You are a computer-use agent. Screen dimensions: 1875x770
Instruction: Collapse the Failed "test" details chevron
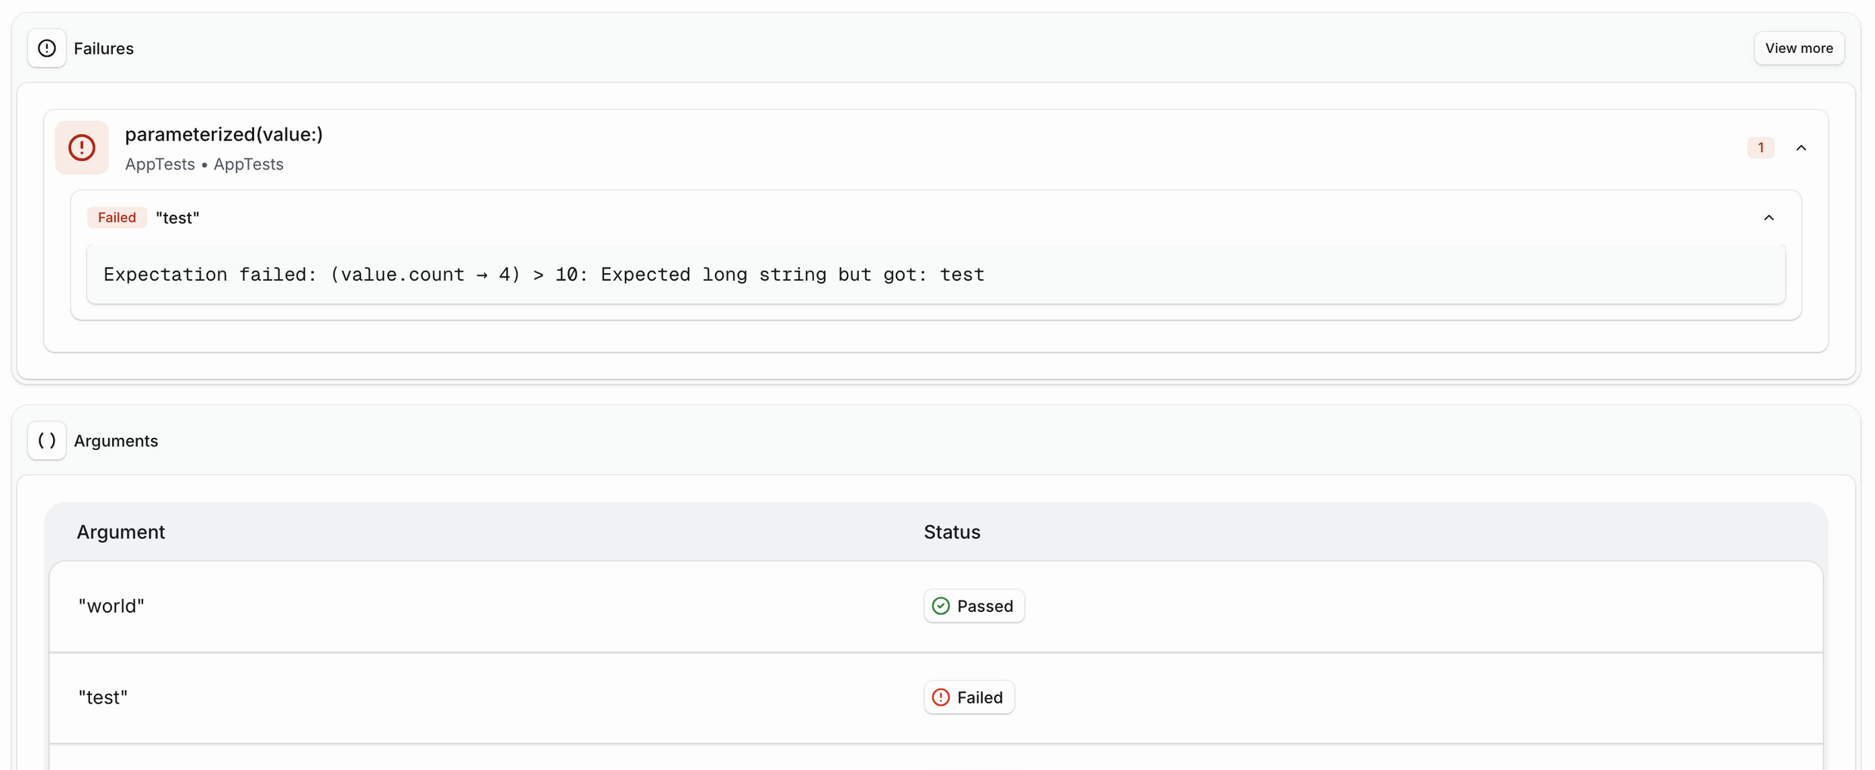click(x=1768, y=218)
